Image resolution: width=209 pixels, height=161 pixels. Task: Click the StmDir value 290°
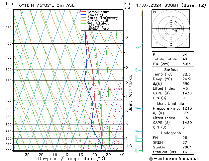187,147
